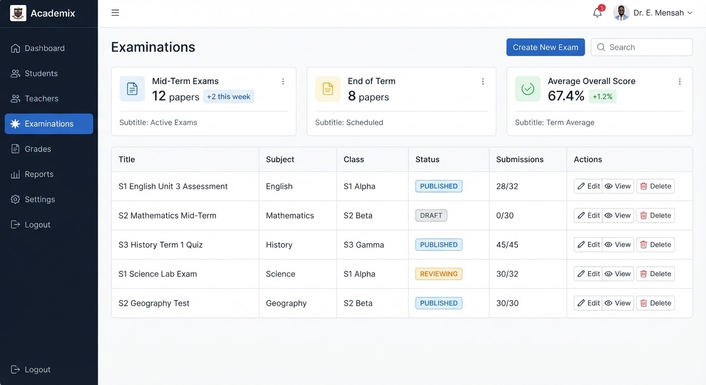The height and width of the screenshot is (385, 706).
Task: View the S3 History Term 1 Quiz
Action: coord(618,245)
